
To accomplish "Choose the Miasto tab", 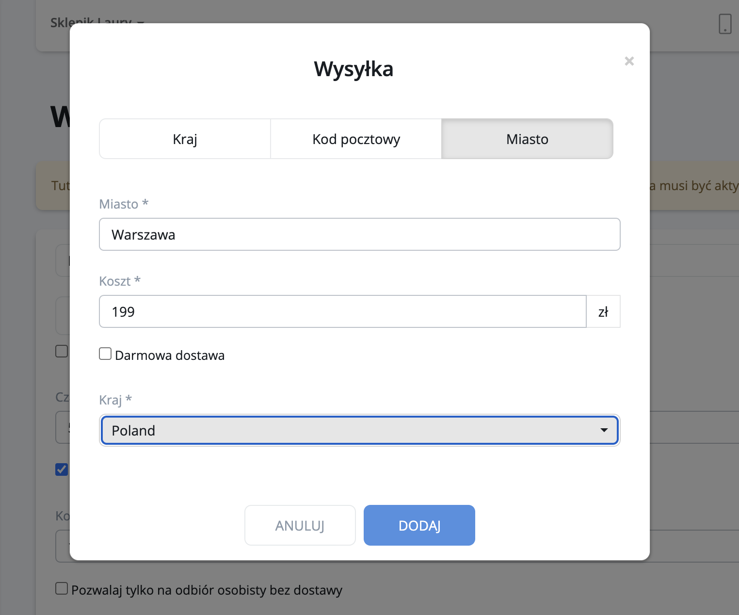I will 527,139.
